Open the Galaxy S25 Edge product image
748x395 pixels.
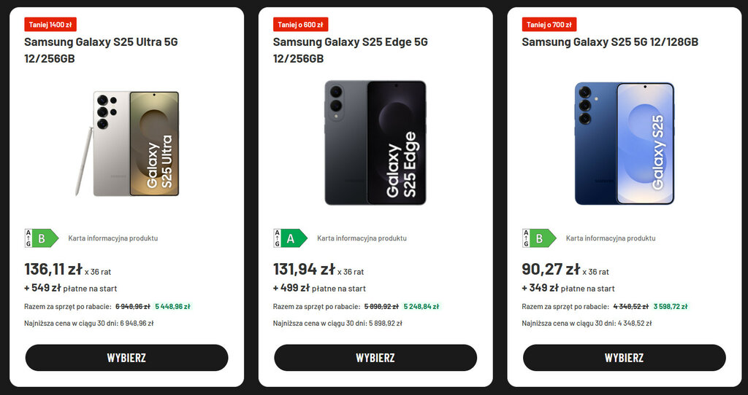pos(375,144)
